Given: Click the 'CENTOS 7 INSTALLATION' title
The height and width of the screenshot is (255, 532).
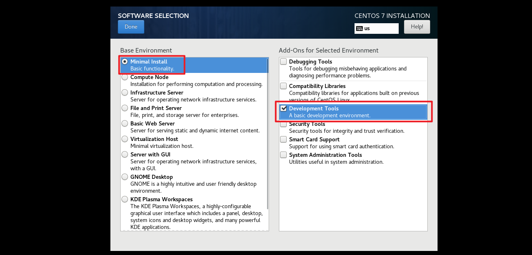Looking at the screenshot, I should (392, 16).
